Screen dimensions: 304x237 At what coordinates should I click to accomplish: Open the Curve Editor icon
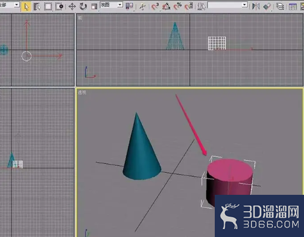293,7
